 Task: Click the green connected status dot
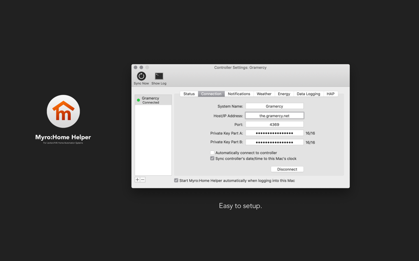click(138, 100)
